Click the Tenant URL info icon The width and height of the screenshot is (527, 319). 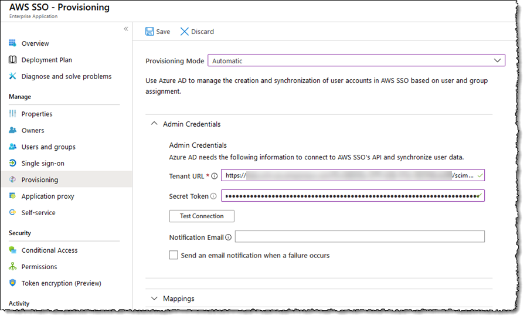[215, 176]
